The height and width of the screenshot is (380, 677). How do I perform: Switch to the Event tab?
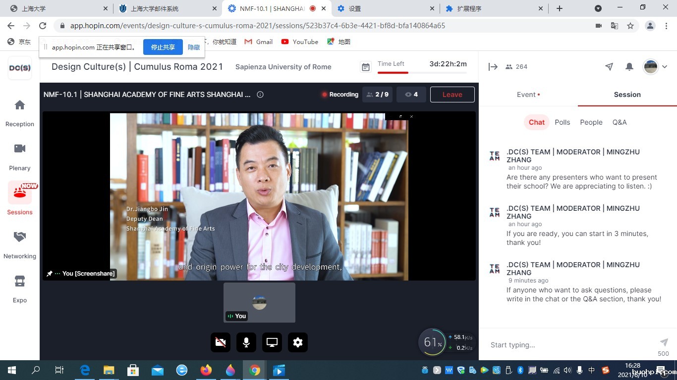coord(528,95)
